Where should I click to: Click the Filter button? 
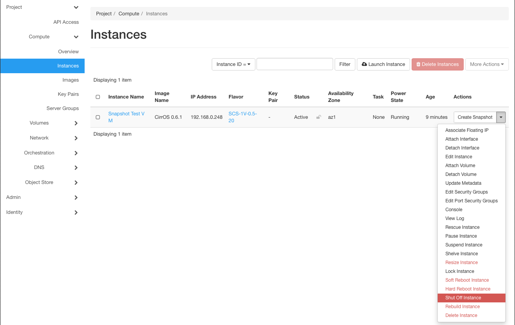click(x=345, y=64)
